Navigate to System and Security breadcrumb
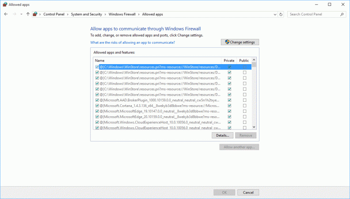This screenshot has width=350, height=199. click(86, 14)
